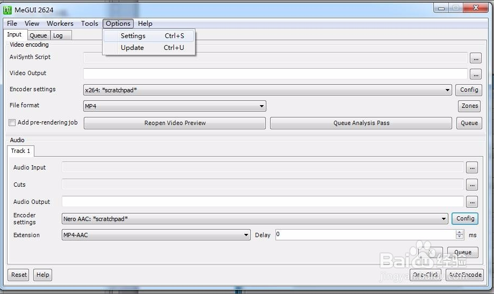Open the Cuts browse button
Viewport: 494px width, 294px height.
point(472,185)
